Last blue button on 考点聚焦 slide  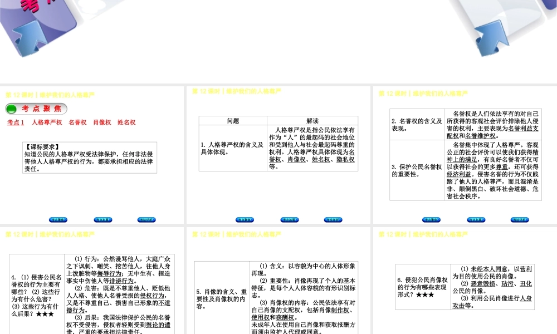[146, 220]
